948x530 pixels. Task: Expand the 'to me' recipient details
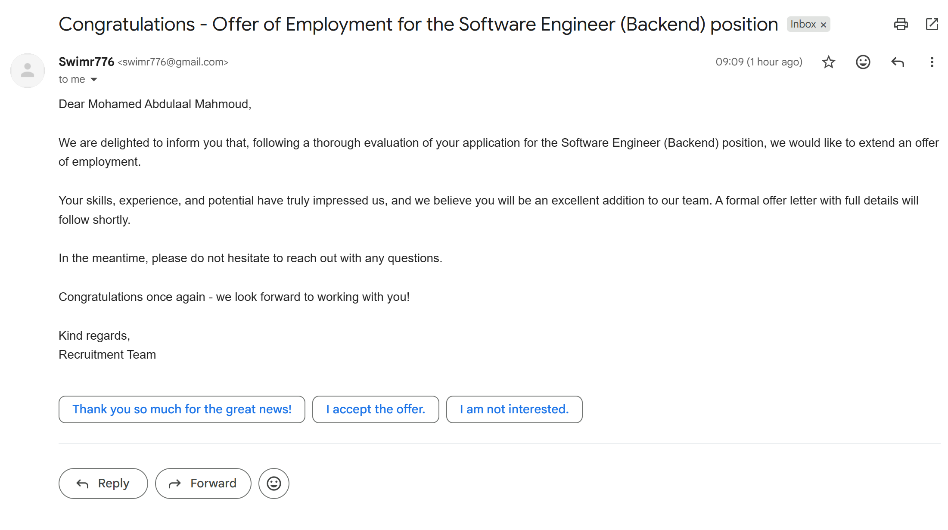tap(94, 80)
